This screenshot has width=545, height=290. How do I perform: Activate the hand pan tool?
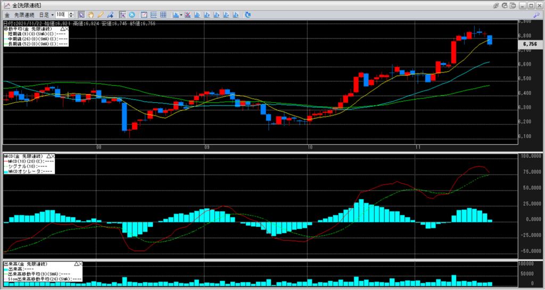90,14
